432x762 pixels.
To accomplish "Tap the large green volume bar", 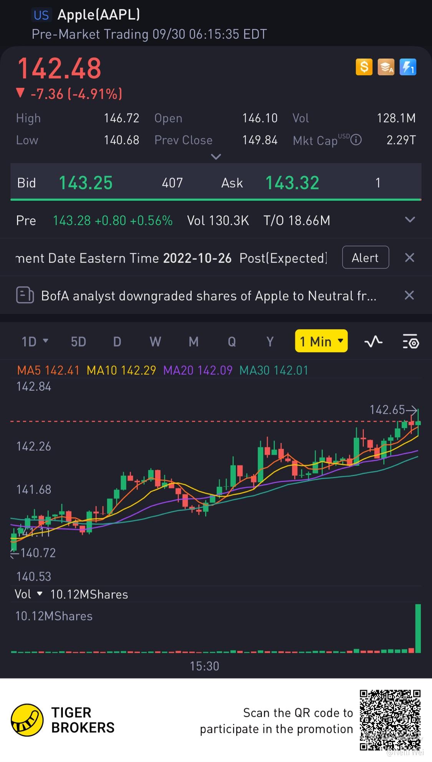I will pos(418,629).
